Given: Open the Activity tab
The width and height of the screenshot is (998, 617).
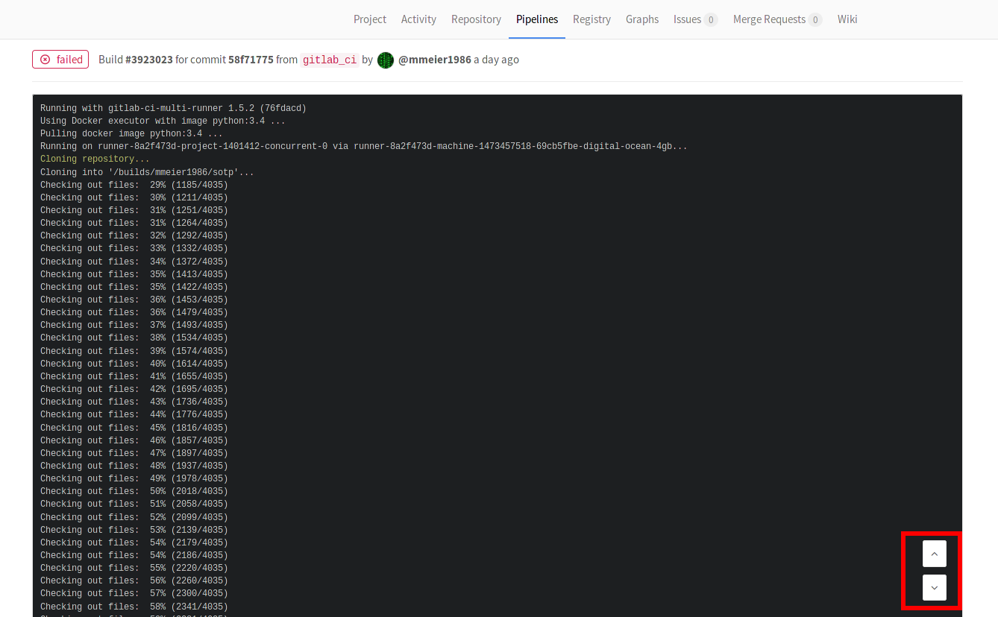Looking at the screenshot, I should click(418, 19).
